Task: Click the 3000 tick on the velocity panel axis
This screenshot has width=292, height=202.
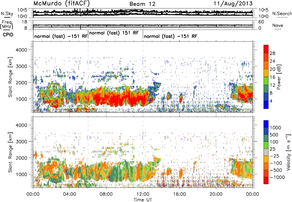Action: point(21,141)
